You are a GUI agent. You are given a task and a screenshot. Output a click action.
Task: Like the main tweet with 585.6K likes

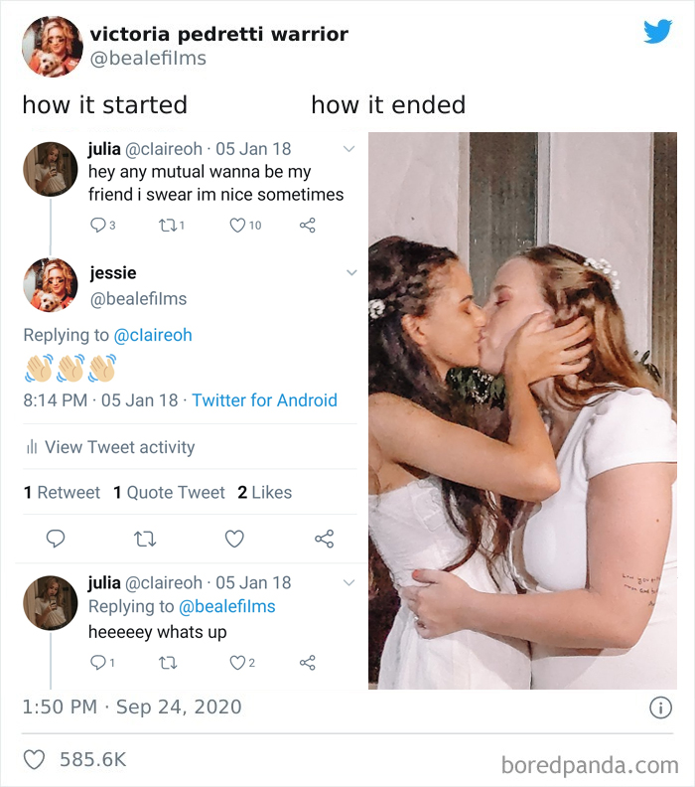click(x=34, y=760)
